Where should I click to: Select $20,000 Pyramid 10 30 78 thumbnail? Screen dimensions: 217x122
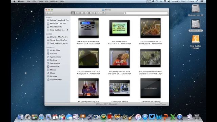(x=120, y=58)
